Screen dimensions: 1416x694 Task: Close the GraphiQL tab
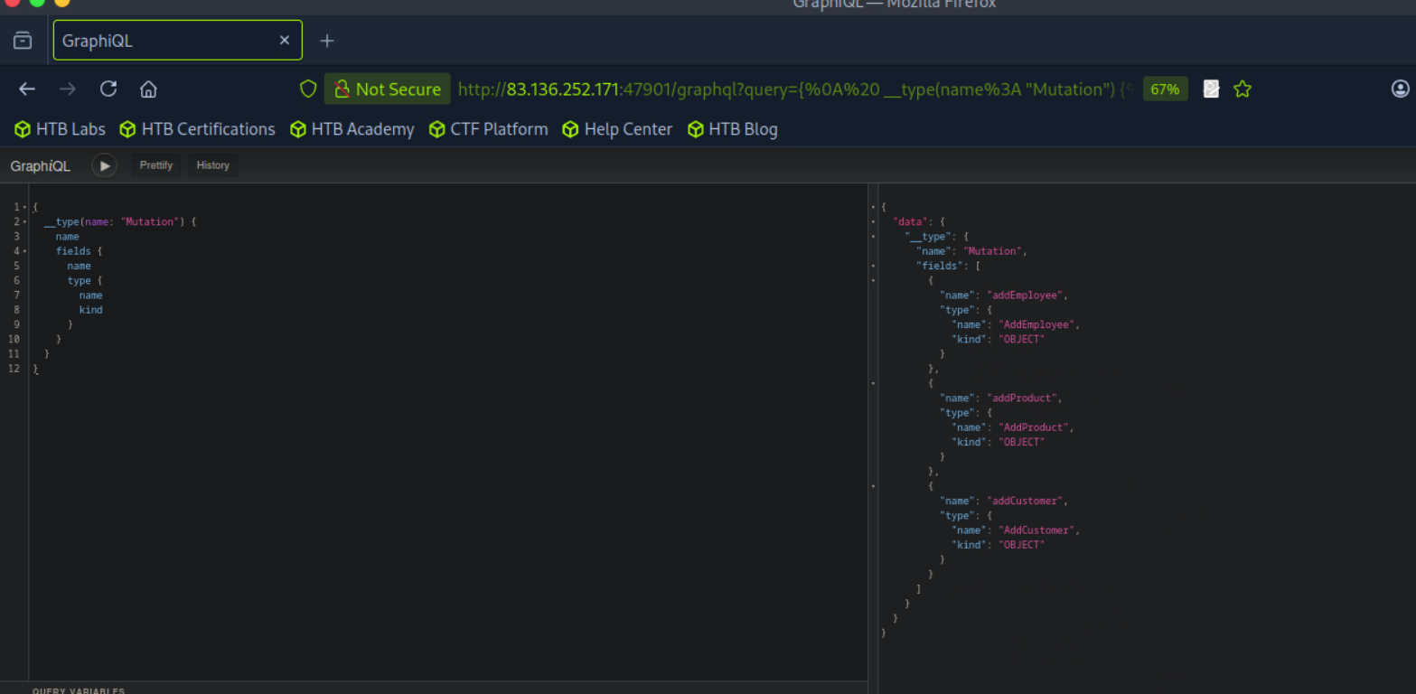[x=285, y=41]
